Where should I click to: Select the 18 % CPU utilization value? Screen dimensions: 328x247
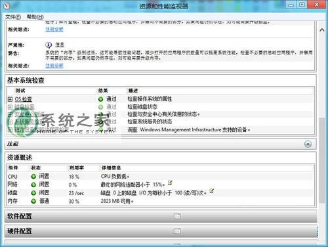coord(74,177)
